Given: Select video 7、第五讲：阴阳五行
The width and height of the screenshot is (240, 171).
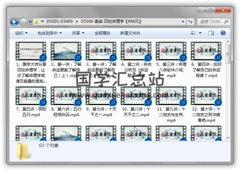Looking at the screenshot, I should tap(31, 102).
